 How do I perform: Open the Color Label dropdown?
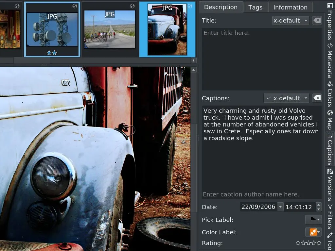(x=313, y=232)
